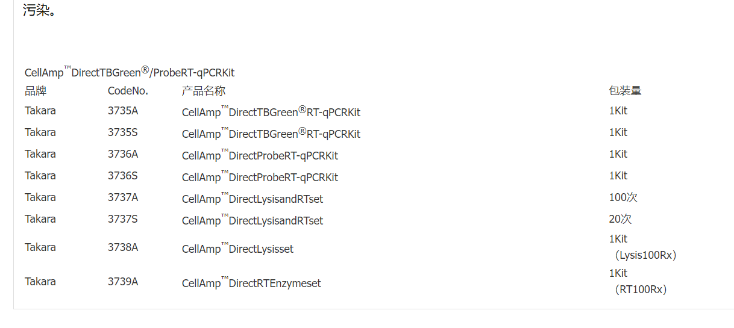Click the 包装量 column header

tap(625, 91)
